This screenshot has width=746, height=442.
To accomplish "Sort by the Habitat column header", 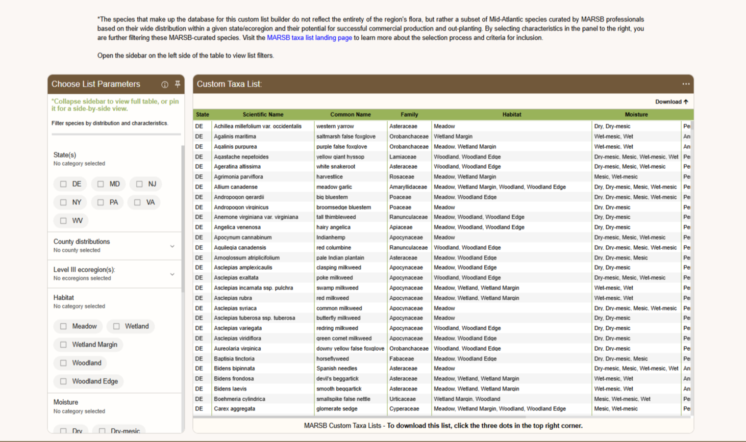I will (511, 115).
